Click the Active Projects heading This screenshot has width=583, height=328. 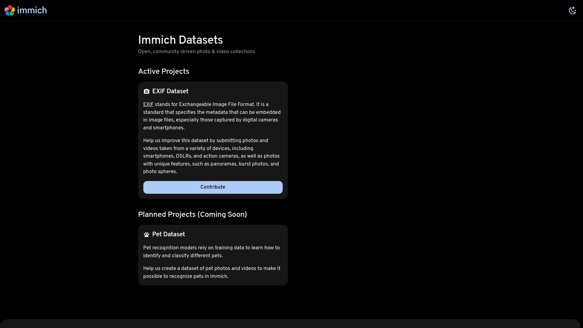pyautogui.click(x=164, y=72)
